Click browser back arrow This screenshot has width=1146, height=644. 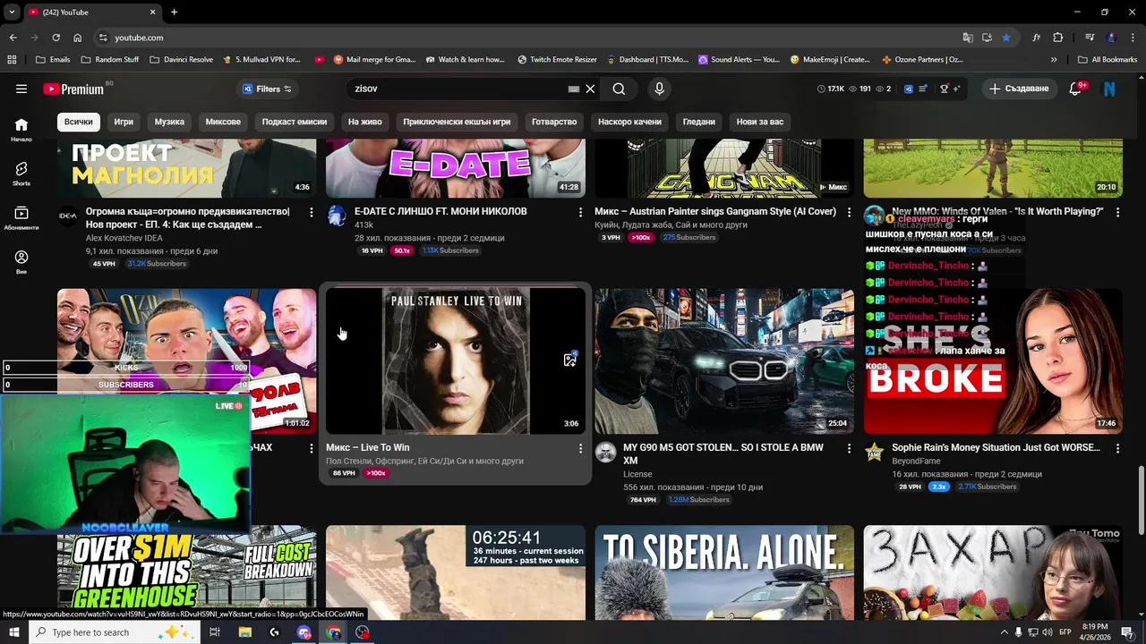coord(13,38)
